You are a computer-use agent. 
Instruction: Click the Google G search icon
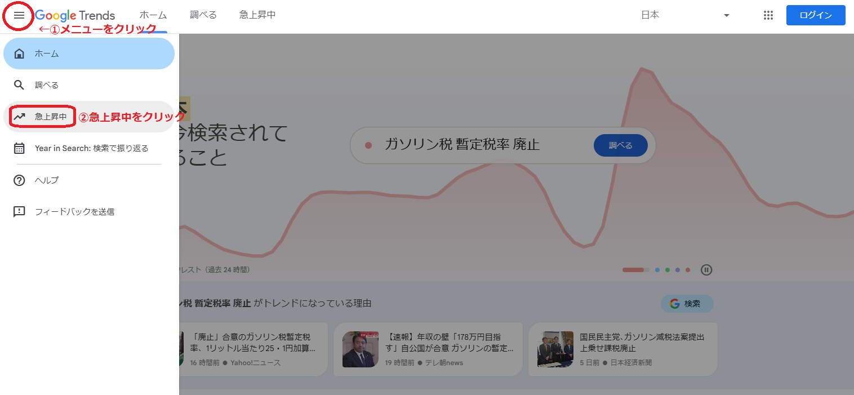[675, 304]
